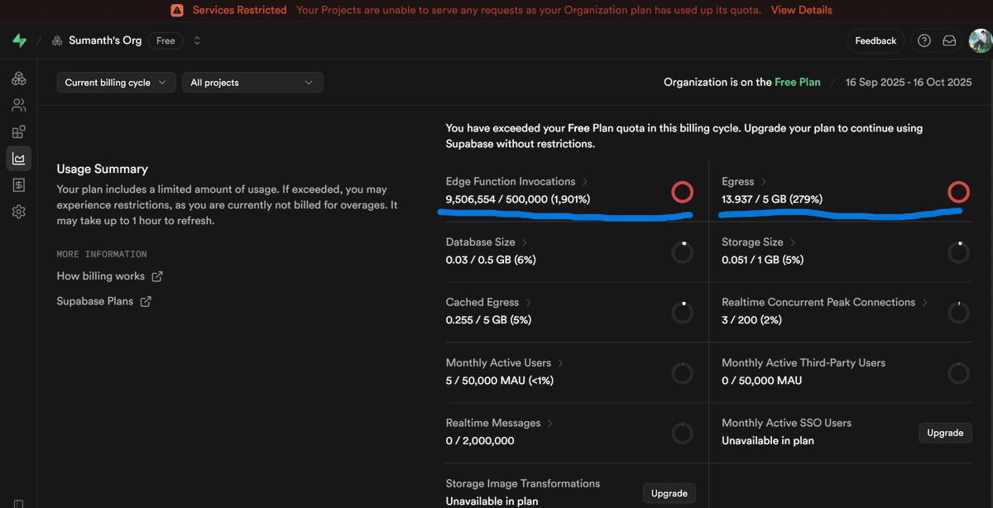Click the Usage Summary heading

(x=103, y=169)
